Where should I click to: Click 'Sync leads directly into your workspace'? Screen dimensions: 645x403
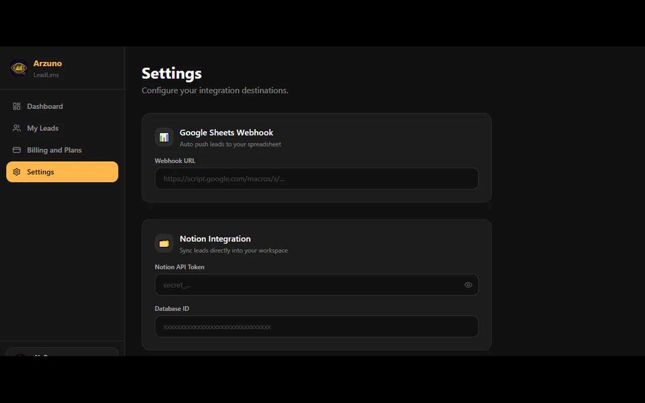234,250
